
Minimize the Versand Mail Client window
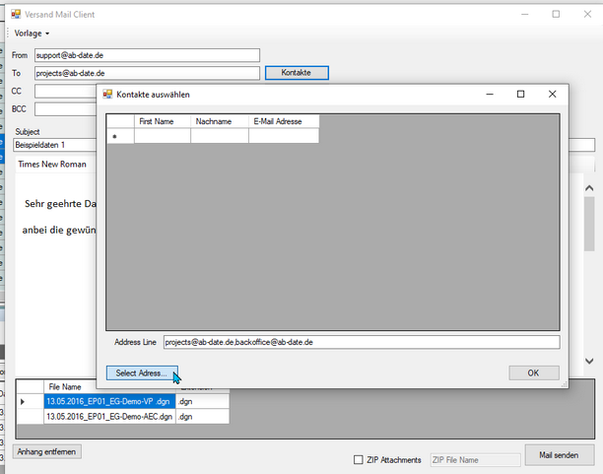point(525,15)
